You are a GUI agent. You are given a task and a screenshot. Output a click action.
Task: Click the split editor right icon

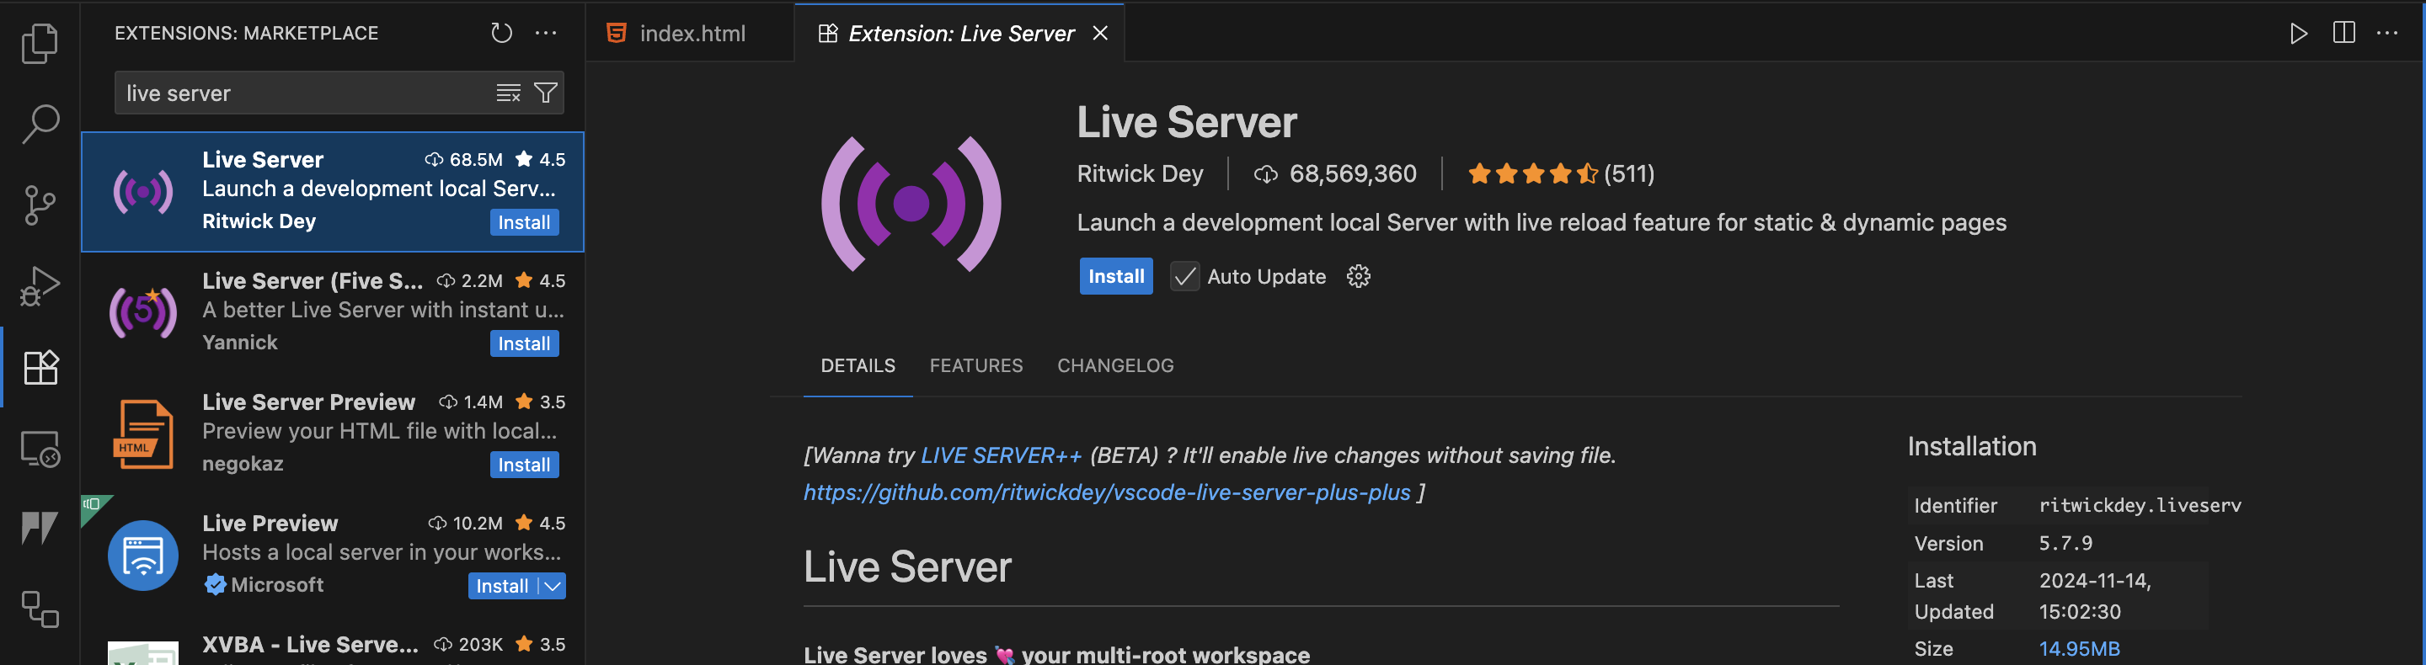tap(2343, 33)
